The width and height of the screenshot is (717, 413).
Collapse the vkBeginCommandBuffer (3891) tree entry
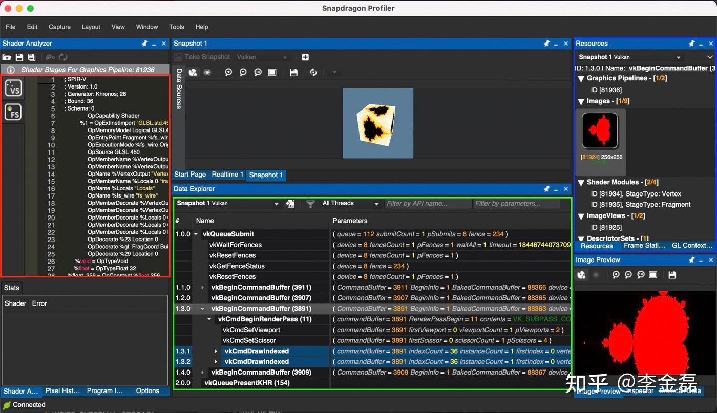tap(201, 309)
